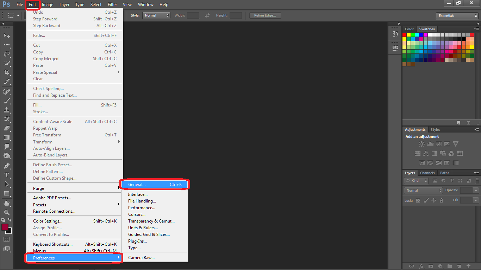Image resolution: width=481 pixels, height=270 pixels.
Task: Toggle the lock all padlock in Layers panel
Action: point(441,200)
